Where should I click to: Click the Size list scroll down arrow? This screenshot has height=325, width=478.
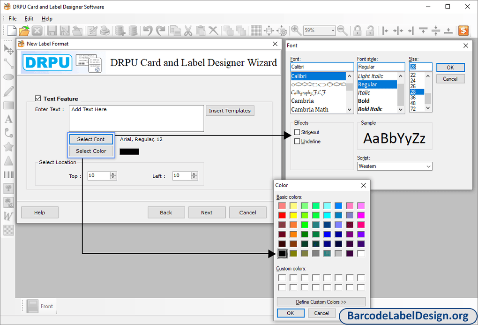point(428,108)
